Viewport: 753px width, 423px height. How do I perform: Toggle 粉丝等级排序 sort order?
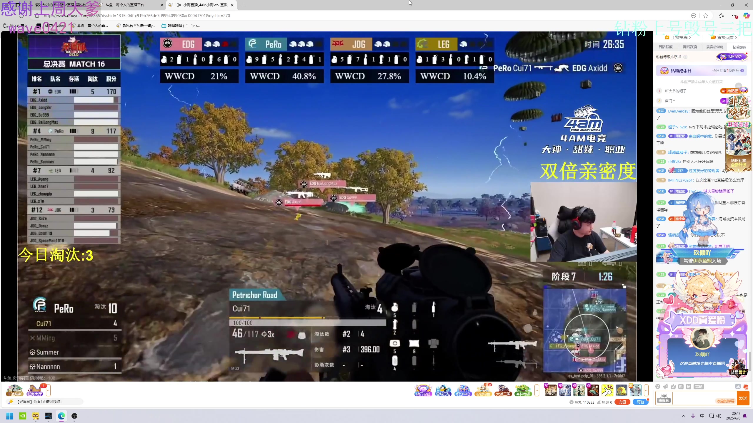coord(669,57)
